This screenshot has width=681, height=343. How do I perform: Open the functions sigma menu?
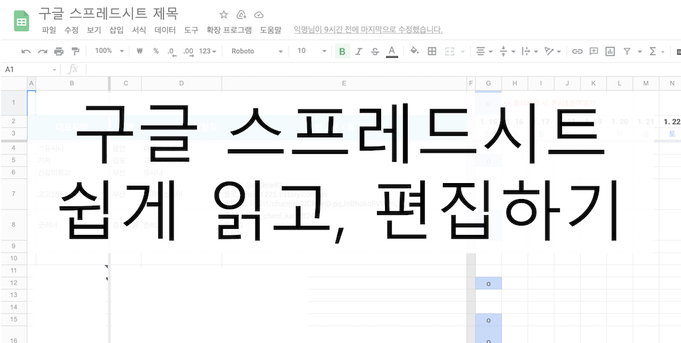(x=652, y=52)
